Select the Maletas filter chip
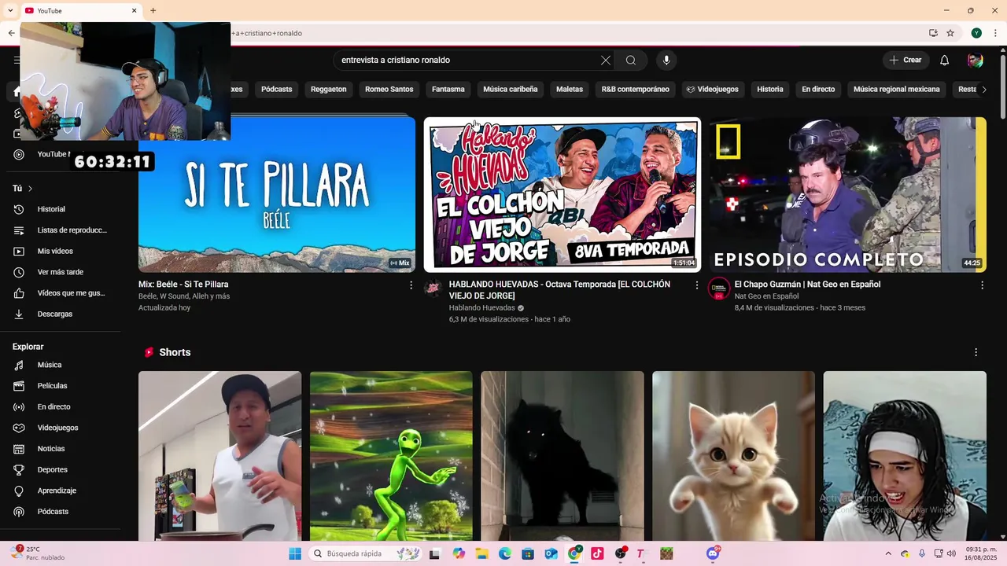 click(x=570, y=90)
